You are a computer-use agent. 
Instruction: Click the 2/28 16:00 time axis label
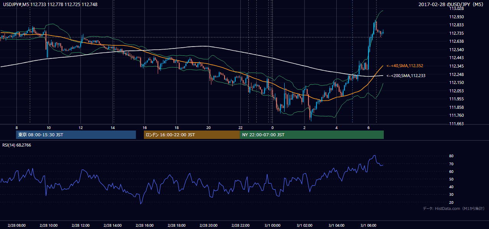[x=145, y=226]
